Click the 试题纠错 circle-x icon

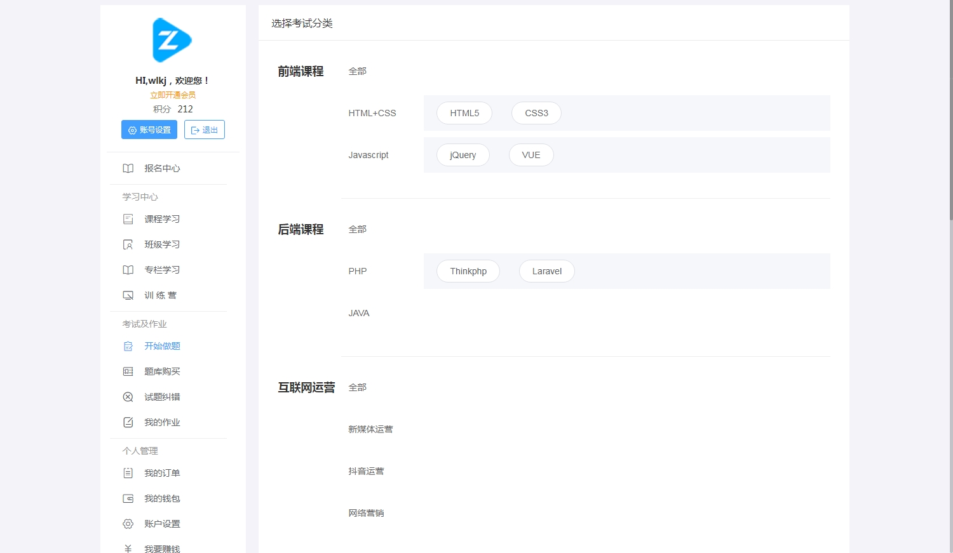[x=128, y=397]
